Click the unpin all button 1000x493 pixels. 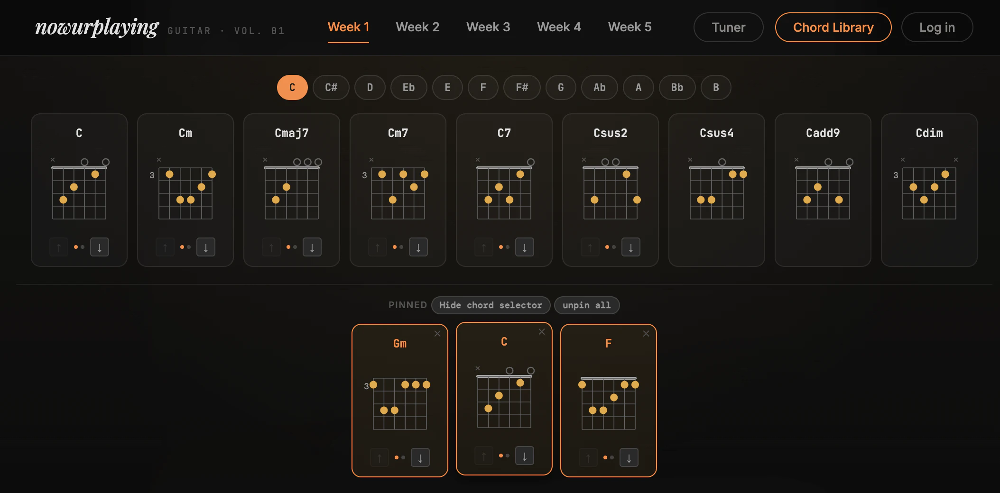coord(587,305)
